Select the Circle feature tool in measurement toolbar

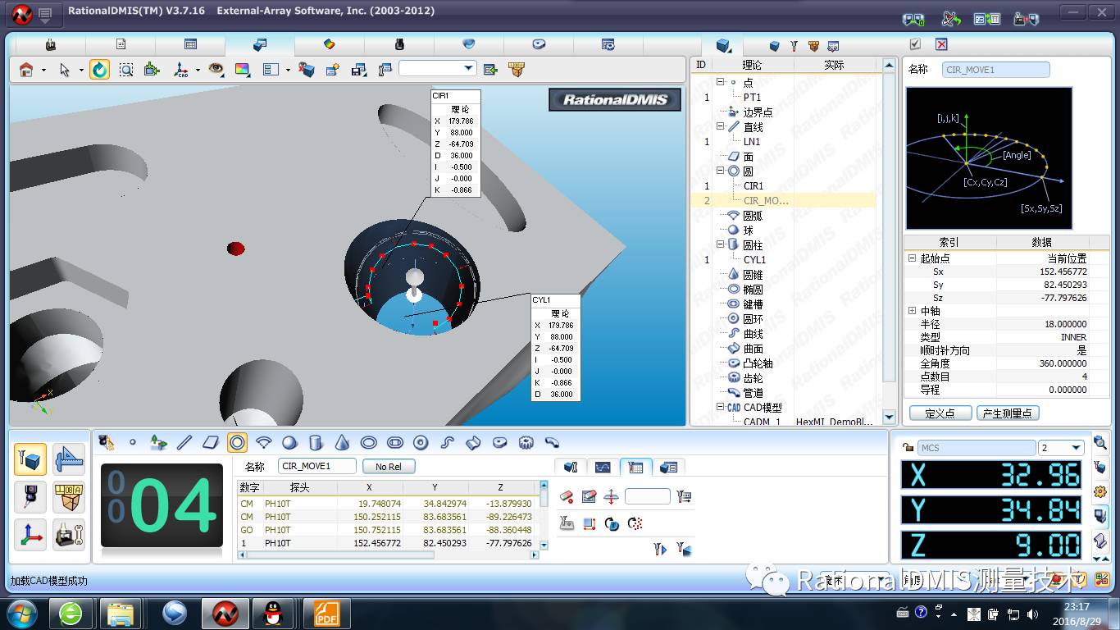[237, 443]
